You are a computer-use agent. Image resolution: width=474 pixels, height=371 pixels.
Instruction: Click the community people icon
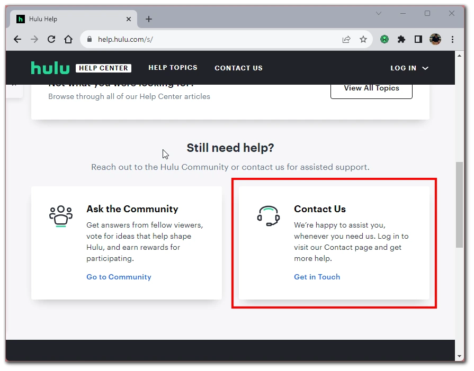point(61,216)
